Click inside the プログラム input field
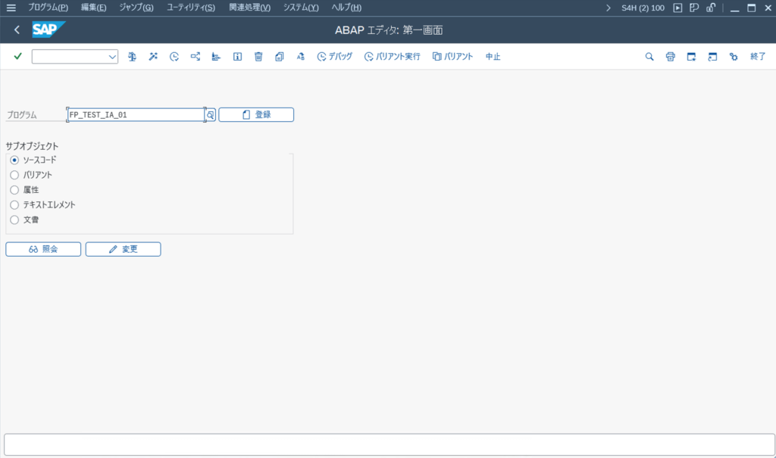Image resolution: width=776 pixels, height=458 pixels. tap(133, 114)
